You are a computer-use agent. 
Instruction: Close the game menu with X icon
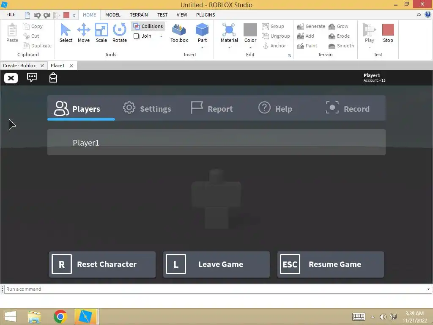(x=11, y=78)
